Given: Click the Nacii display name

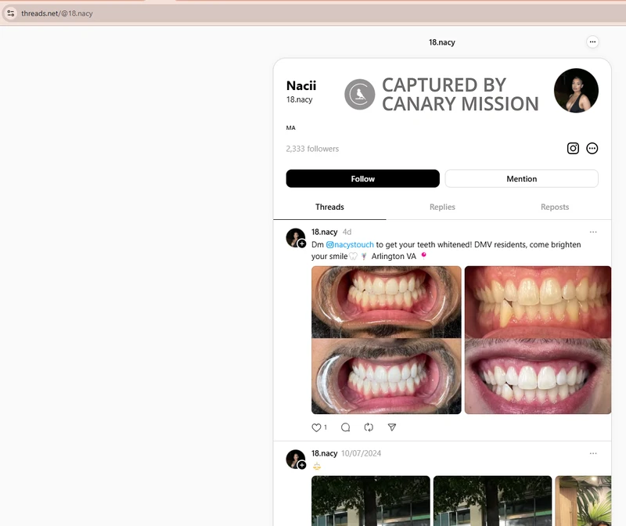Looking at the screenshot, I should [301, 85].
